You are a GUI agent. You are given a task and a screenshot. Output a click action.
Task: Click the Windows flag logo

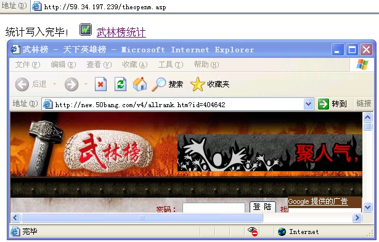tap(362, 65)
